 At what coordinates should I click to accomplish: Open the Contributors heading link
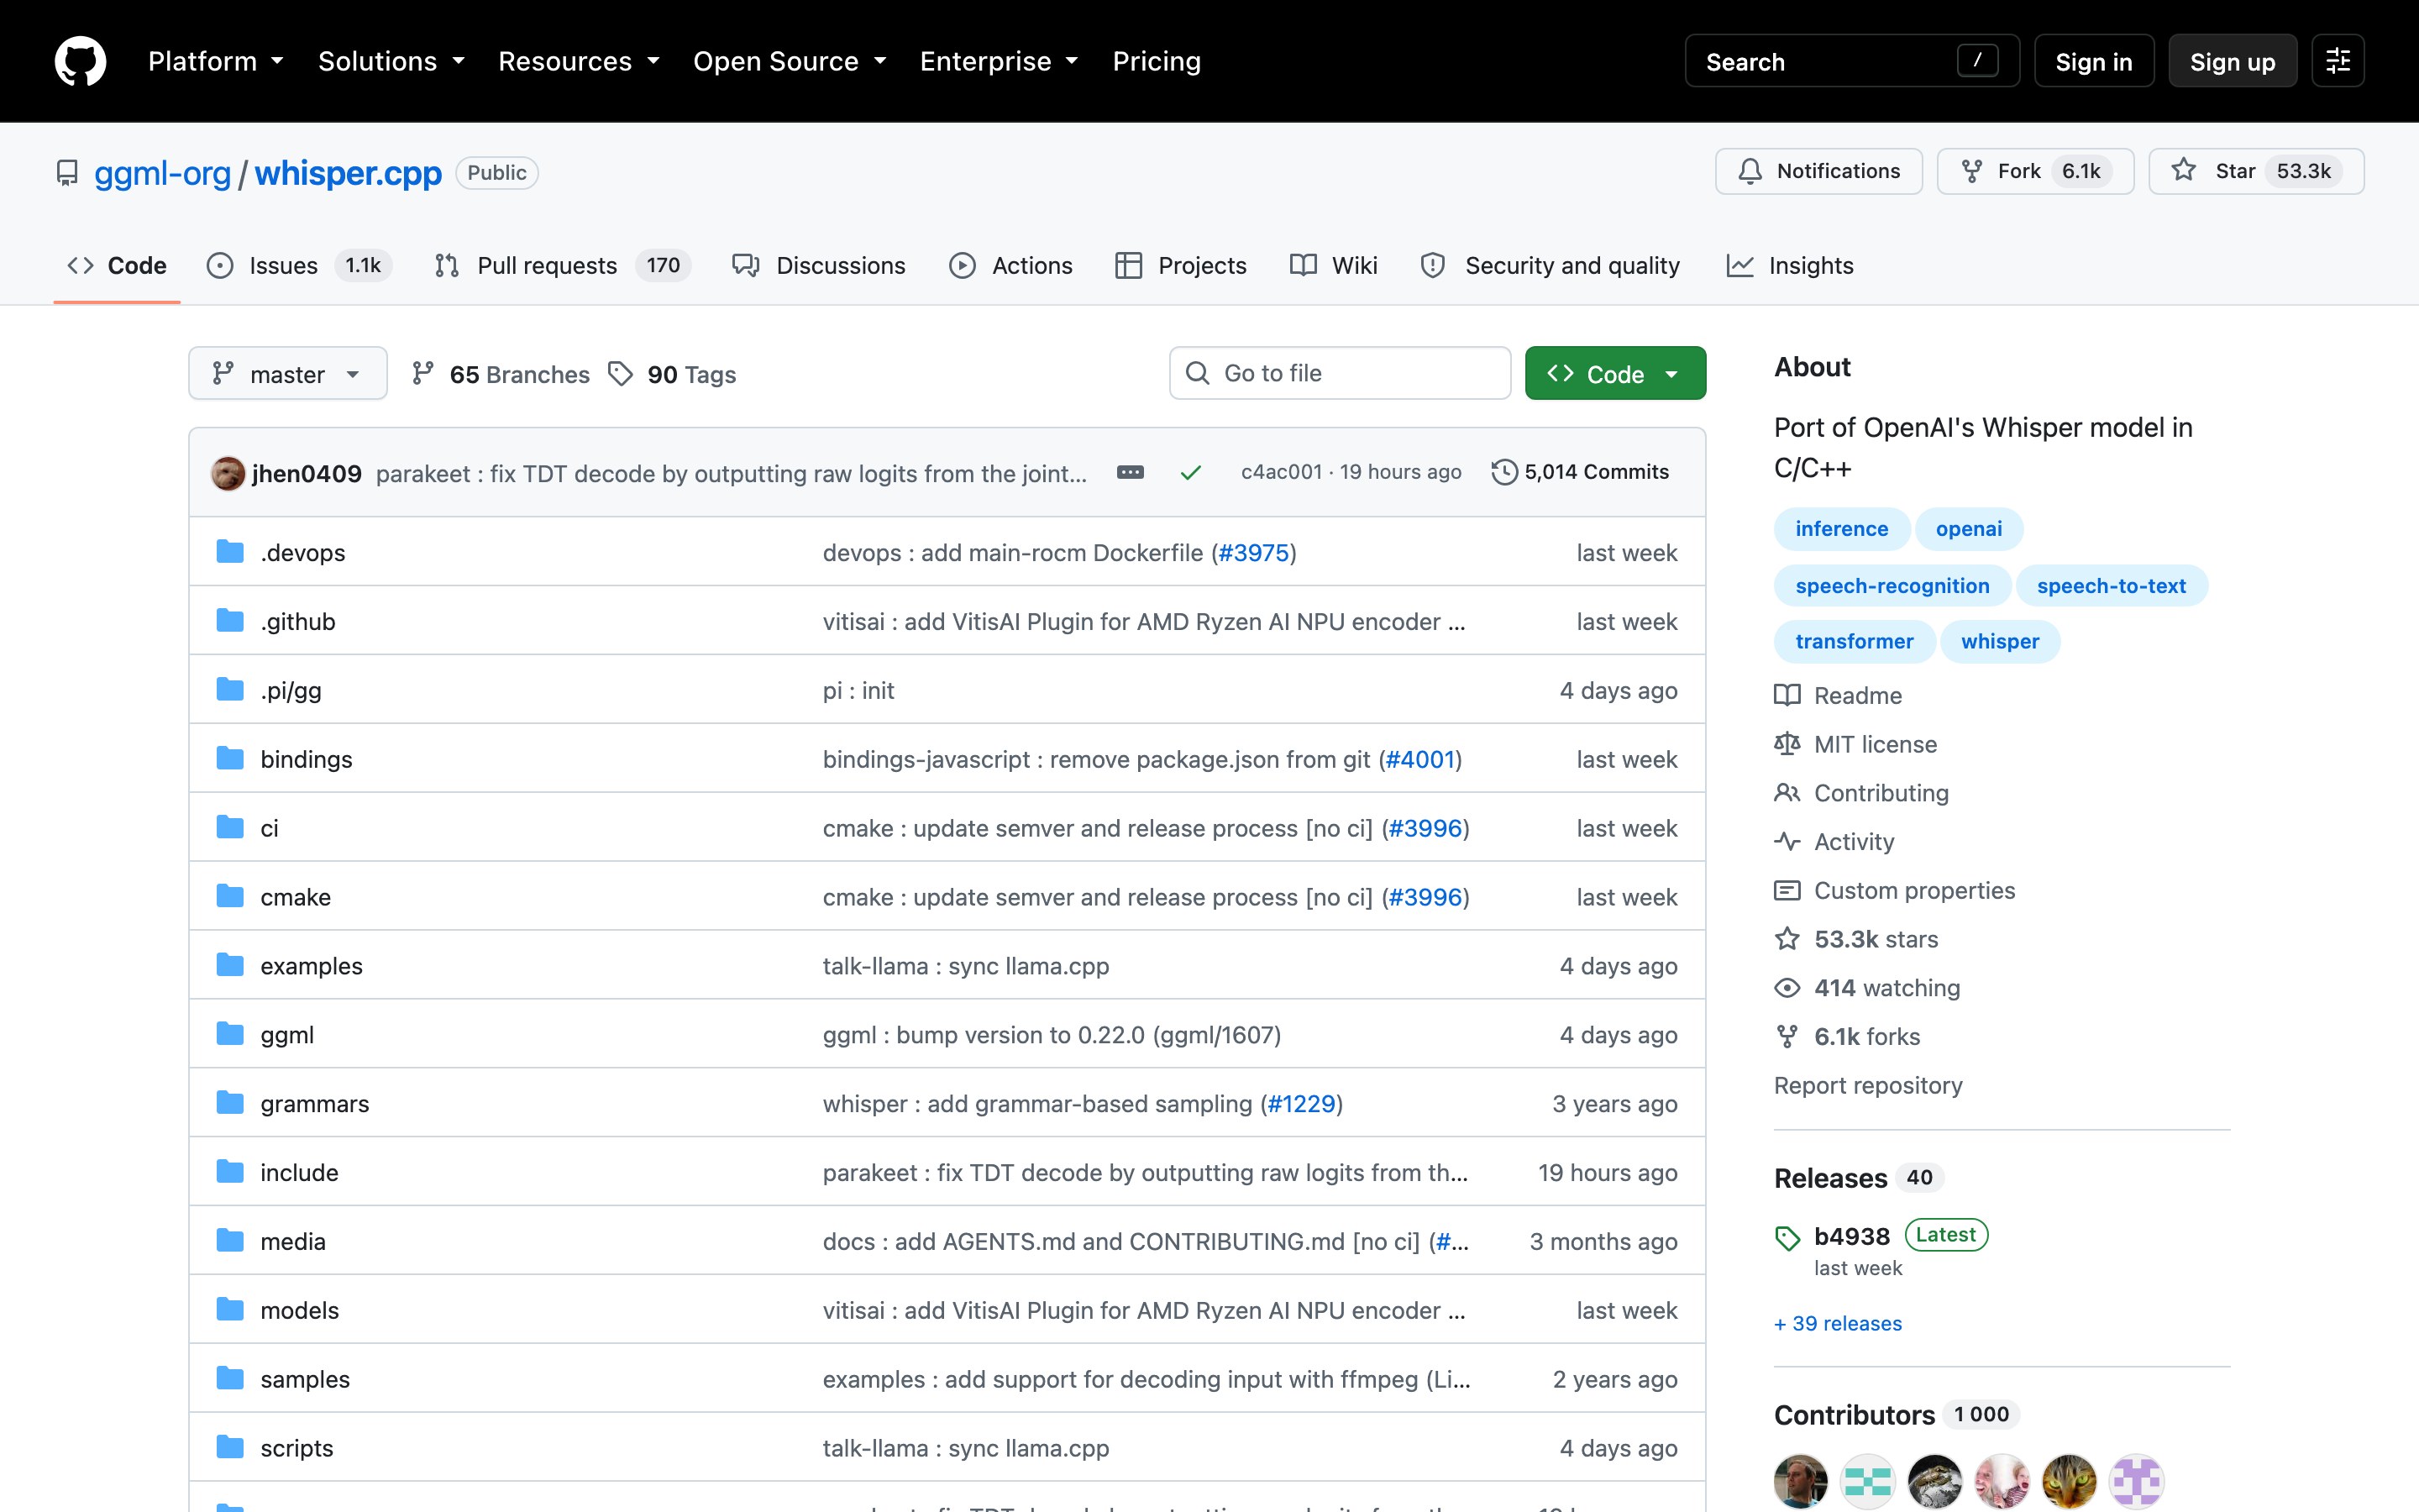[x=1855, y=1415]
